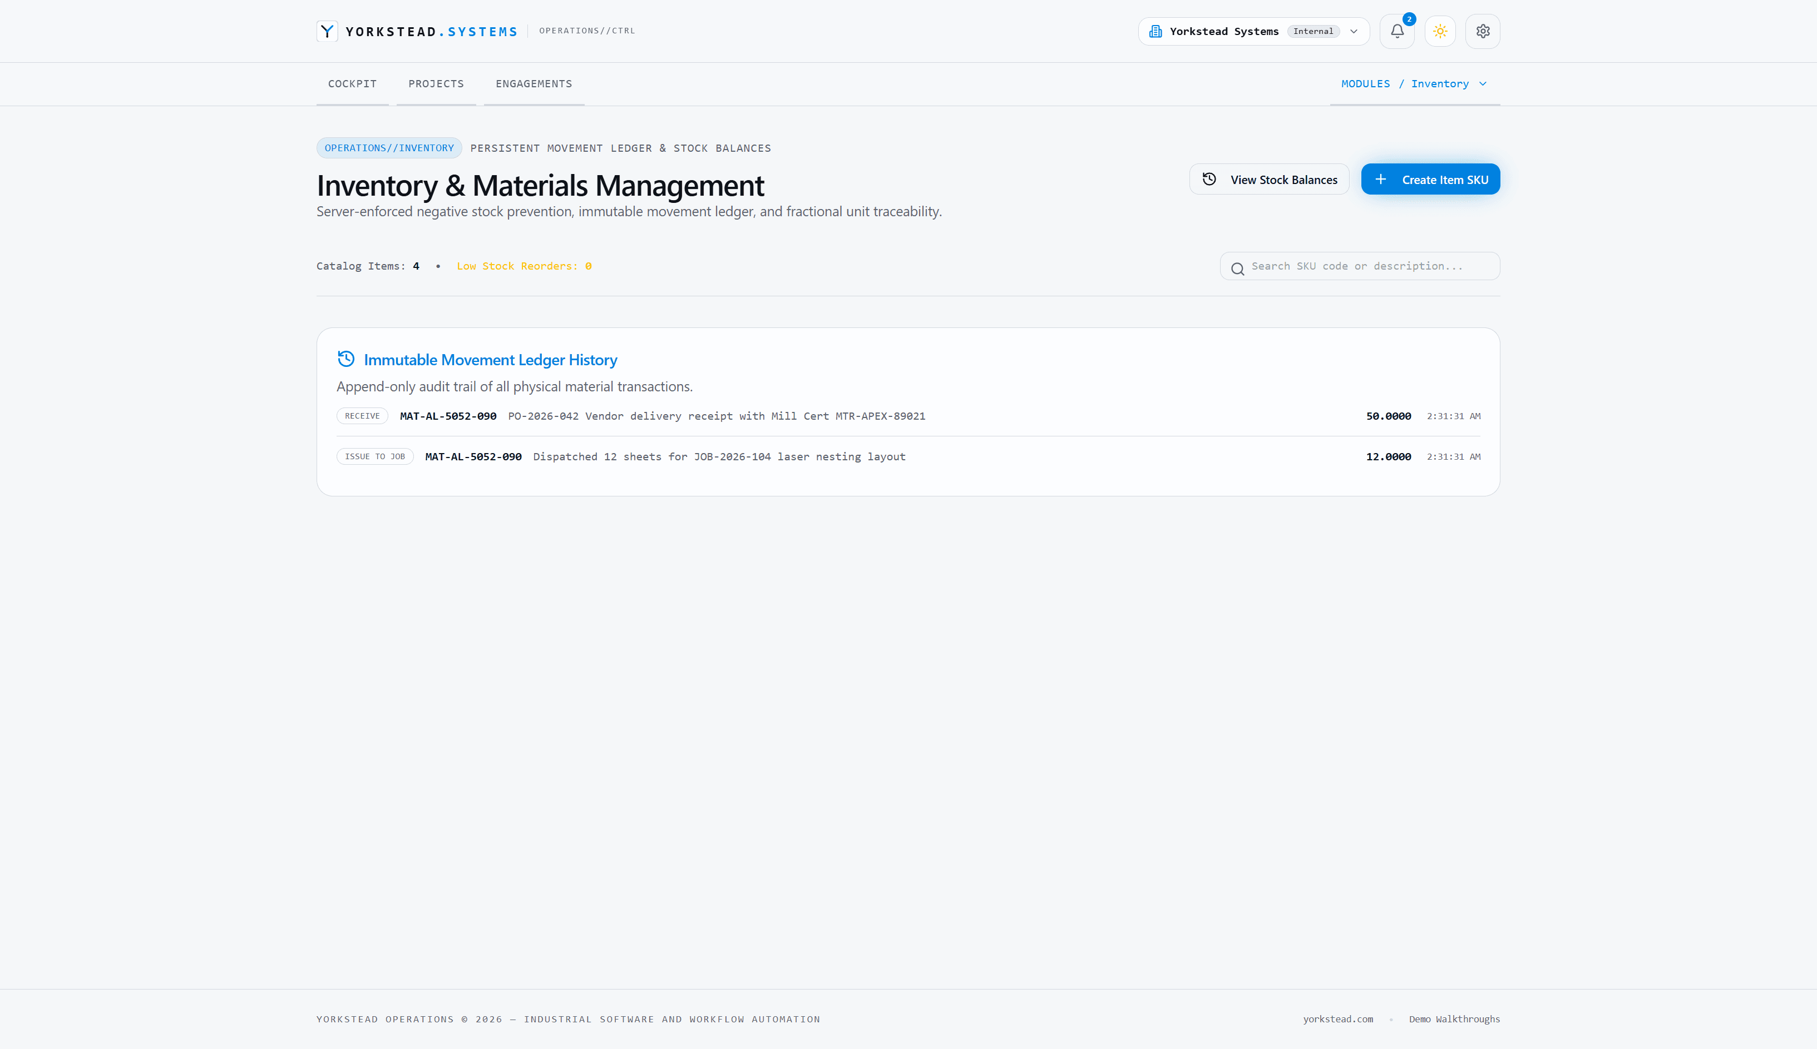Click the Dispatched 12 sheets description

pos(719,457)
